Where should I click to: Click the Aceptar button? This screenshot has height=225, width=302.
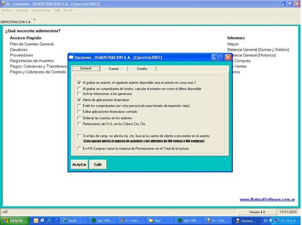tap(79, 164)
